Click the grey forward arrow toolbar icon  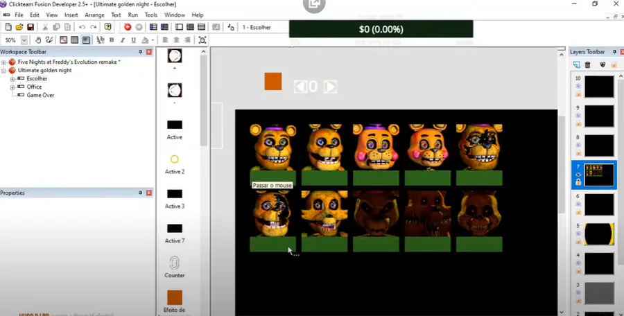point(139,27)
